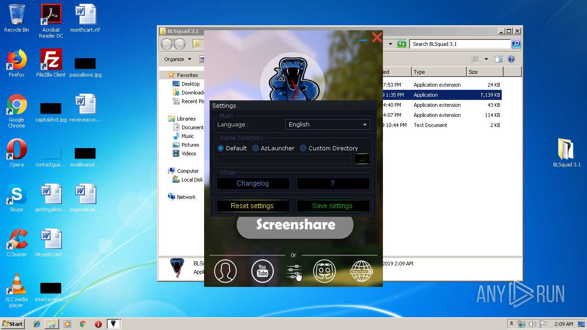Select the Recycle Bin desktop icon
The image size is (587, 330).
[x=17, y=18]
